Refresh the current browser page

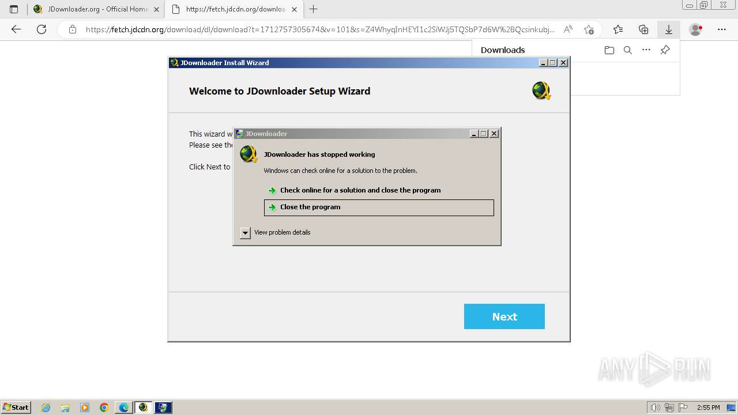(42, 29)
